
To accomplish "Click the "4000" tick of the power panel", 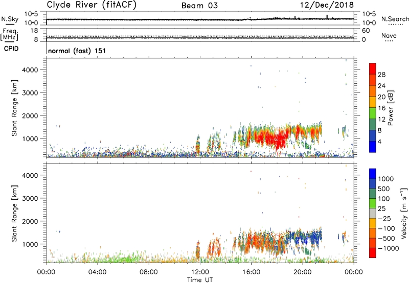I will [30, 70].
